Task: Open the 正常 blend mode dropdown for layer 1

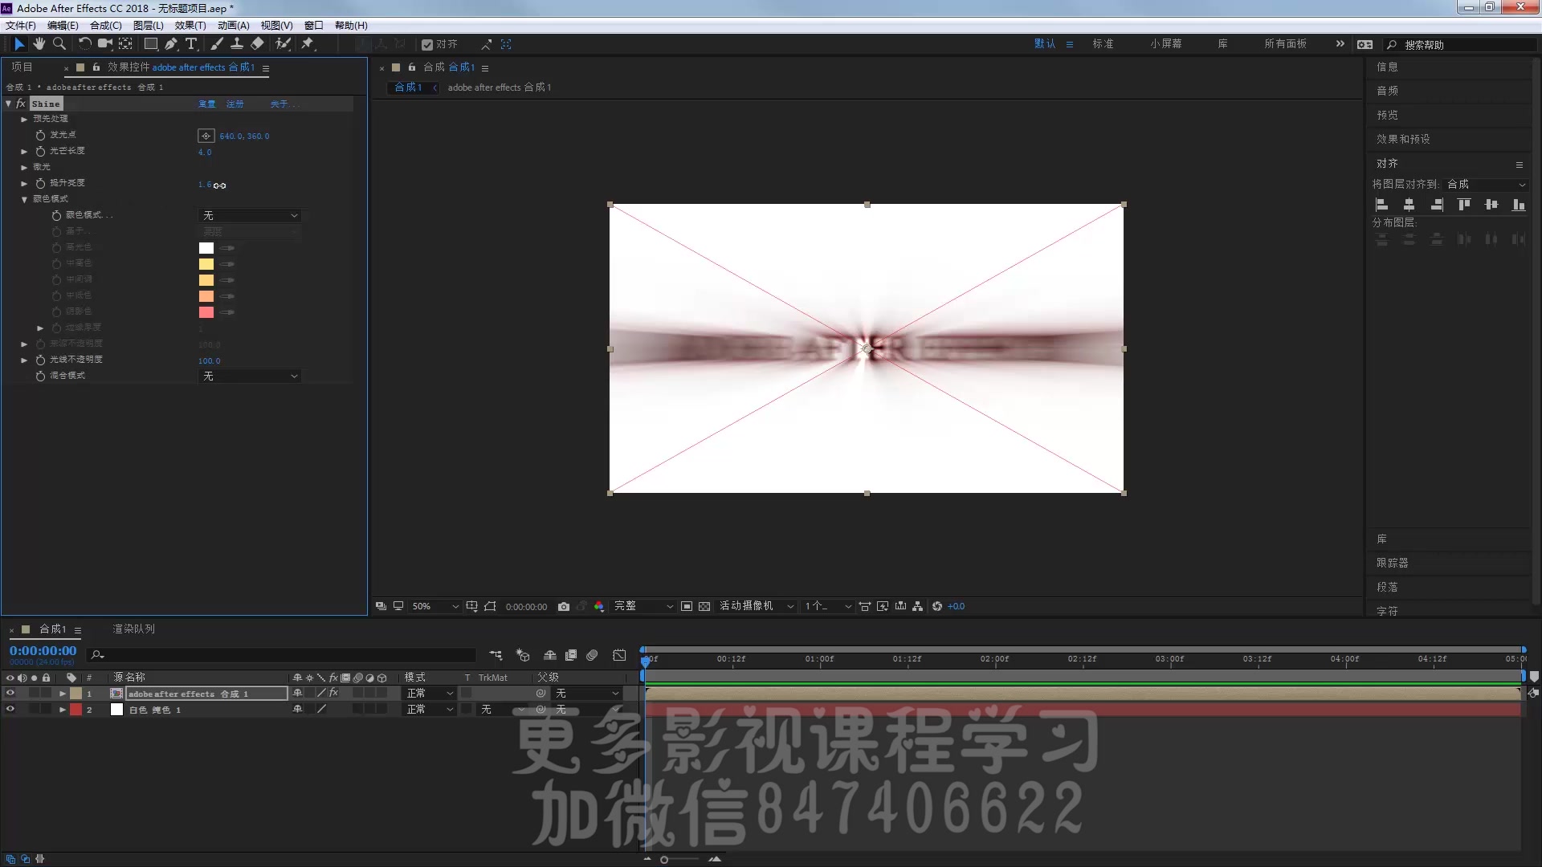Action: tap(430, 693)
